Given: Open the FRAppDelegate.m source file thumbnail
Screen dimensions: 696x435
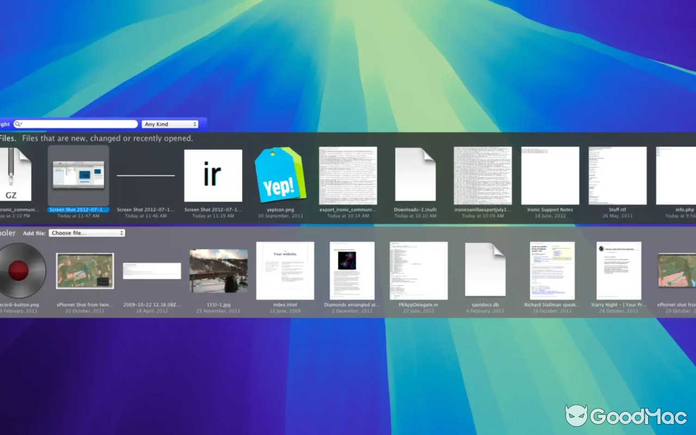Looking at the screenshot, I should click(418, 271).
